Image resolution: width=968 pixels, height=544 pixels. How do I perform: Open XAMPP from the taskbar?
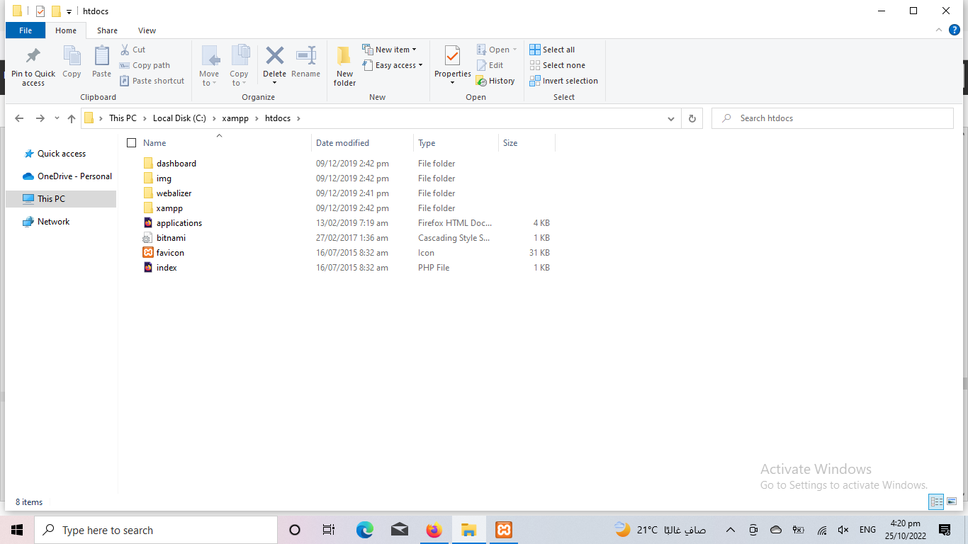(x=503, y=530)
